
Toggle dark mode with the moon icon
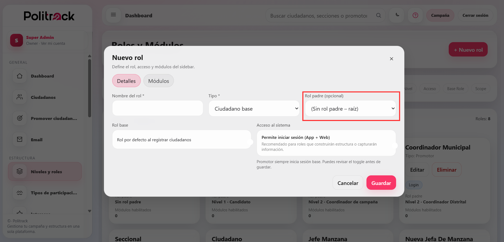396,15
